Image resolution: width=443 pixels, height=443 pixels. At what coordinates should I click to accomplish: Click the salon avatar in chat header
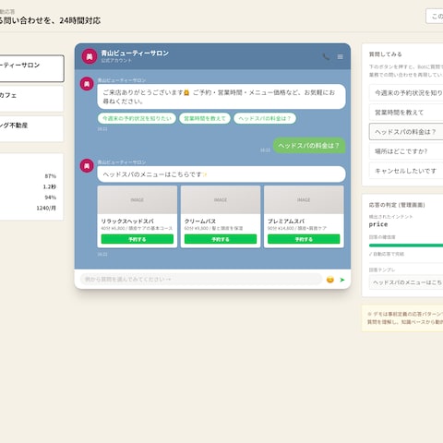click(x=90, y=56)
